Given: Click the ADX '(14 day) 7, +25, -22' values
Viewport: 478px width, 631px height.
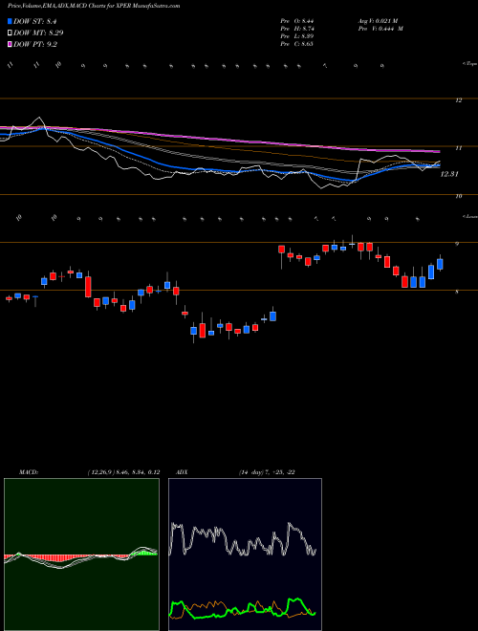Looking at the screenshot, I should 267,472.
